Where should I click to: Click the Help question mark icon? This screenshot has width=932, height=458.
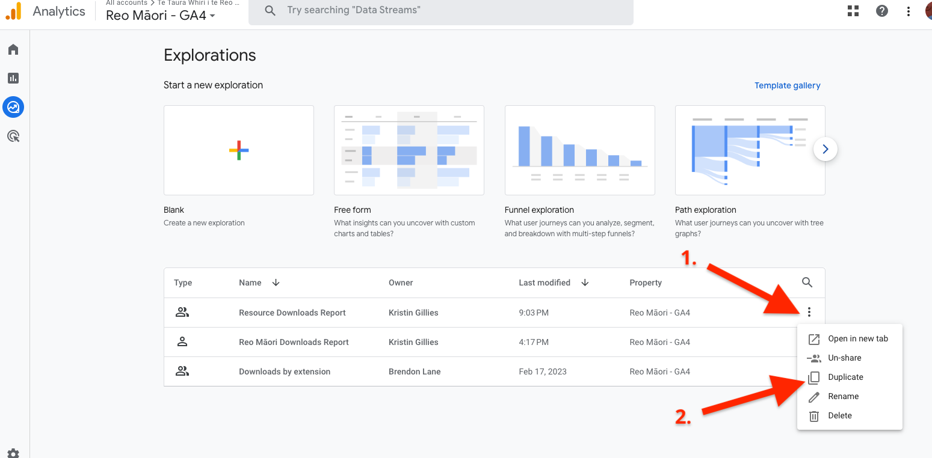pos(882,11)
